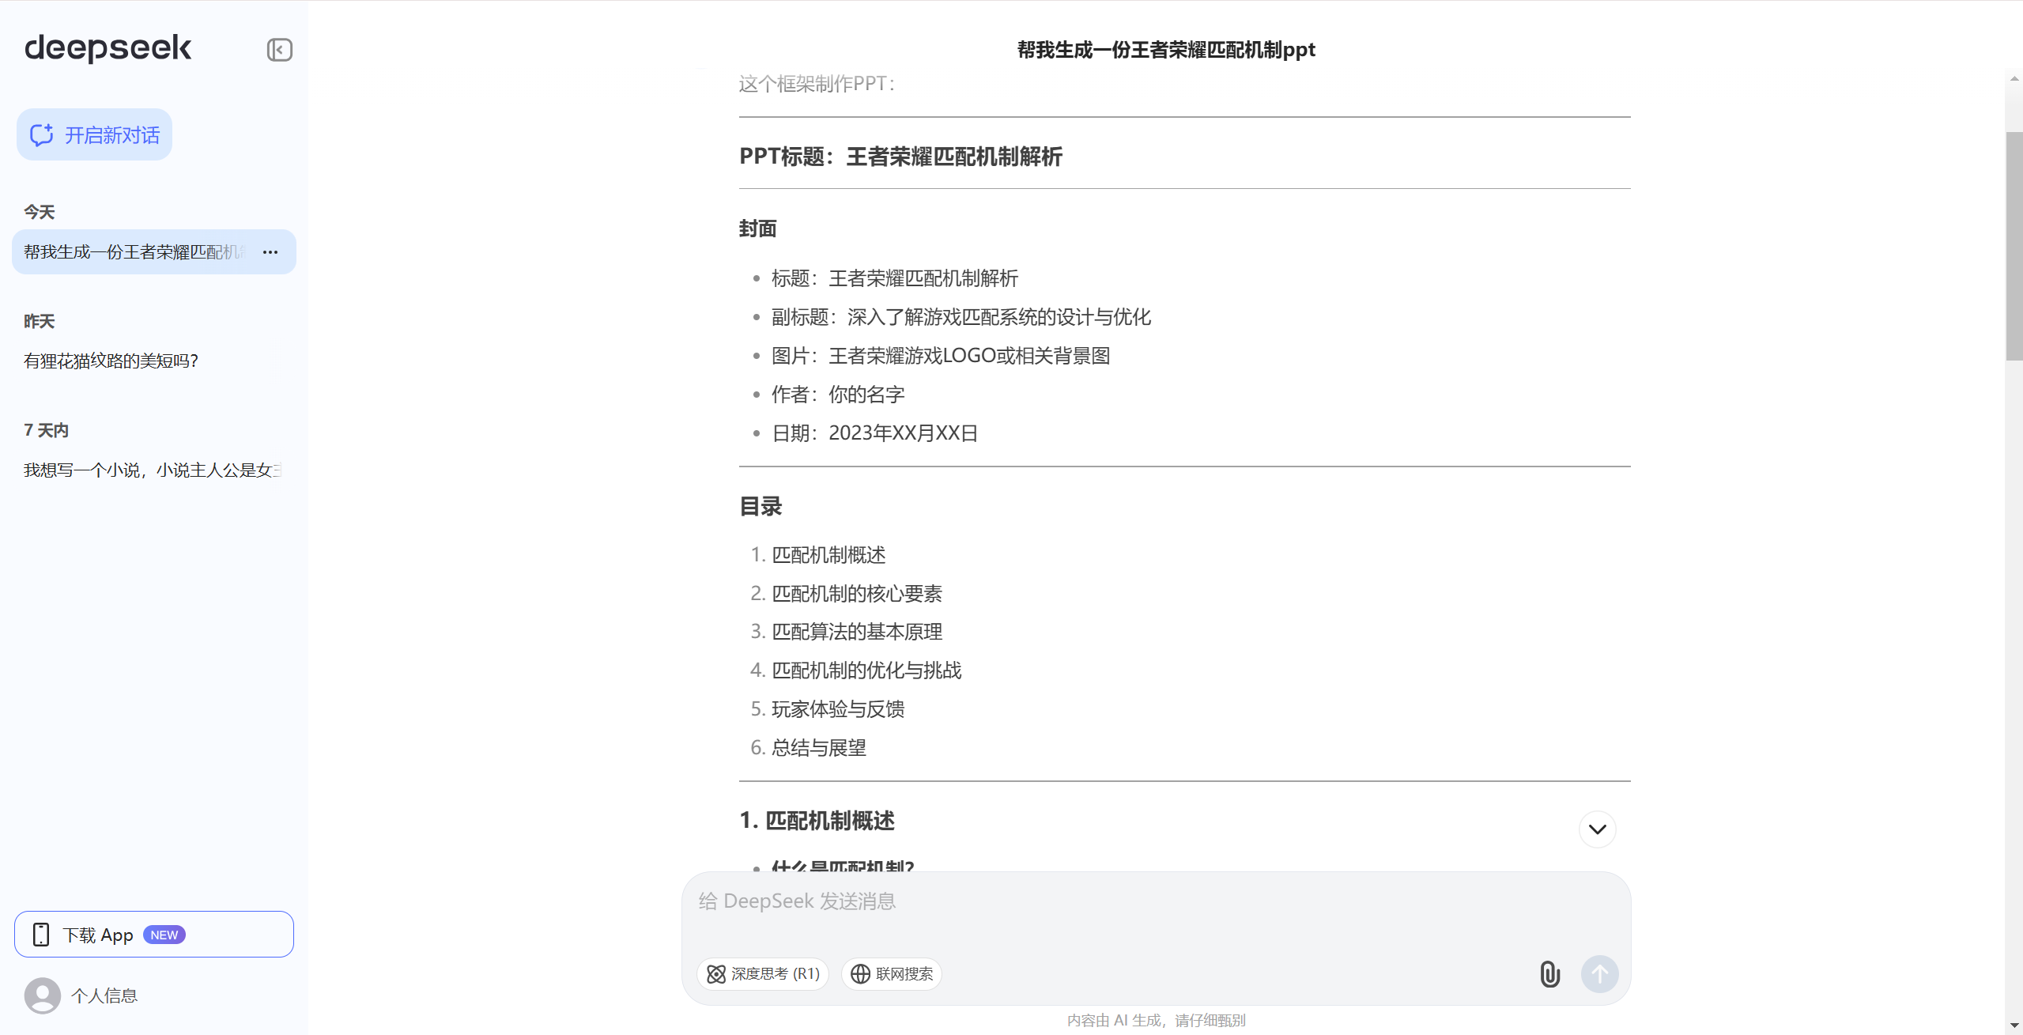Click list item 匹配机制的优化与挑战
This screenshot has height=1035, width=2023.
(866, 670)
